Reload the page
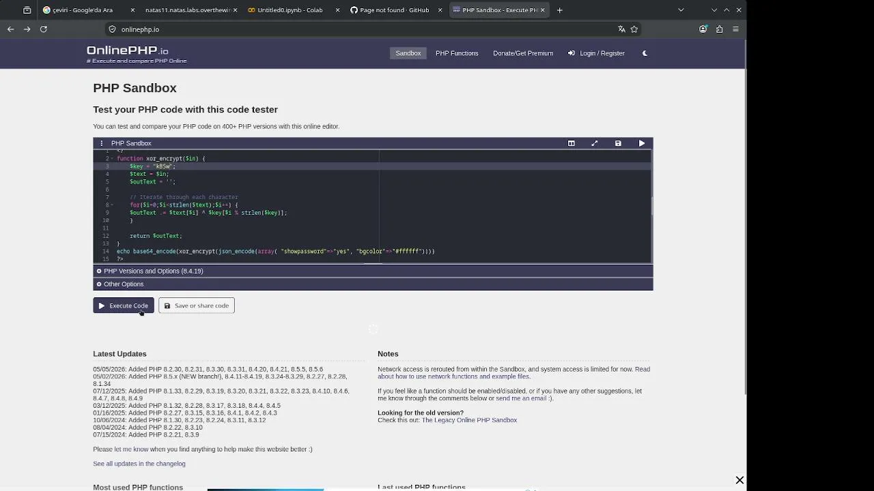Screen dimensions: 874x491 pos(44,29)
